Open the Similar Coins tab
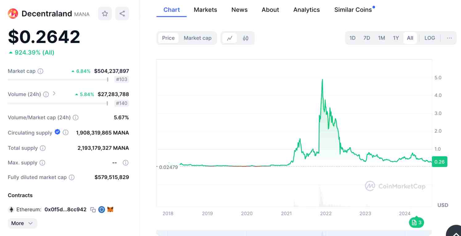The image size is (461, 236). (353, 10)
